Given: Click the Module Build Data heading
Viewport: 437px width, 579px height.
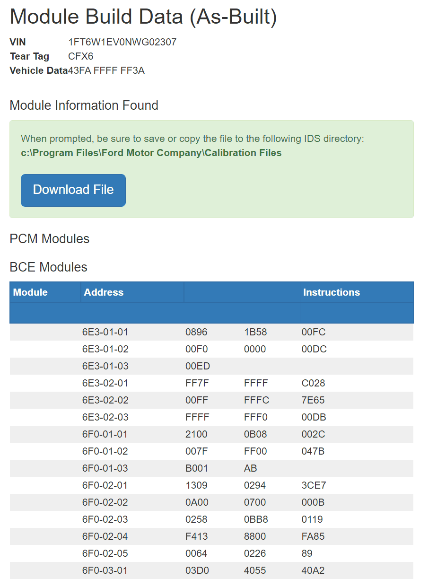Looking at the screenshot, I should (143, 17).
